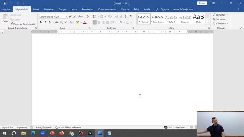Apply the Título 1 style
This screenshot has height=137, width=244.
171,19
